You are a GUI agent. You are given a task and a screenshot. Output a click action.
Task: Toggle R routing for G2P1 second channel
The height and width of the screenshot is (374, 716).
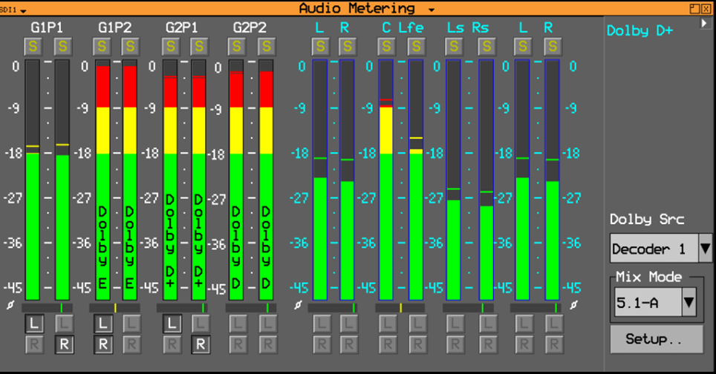pos(201,344)
